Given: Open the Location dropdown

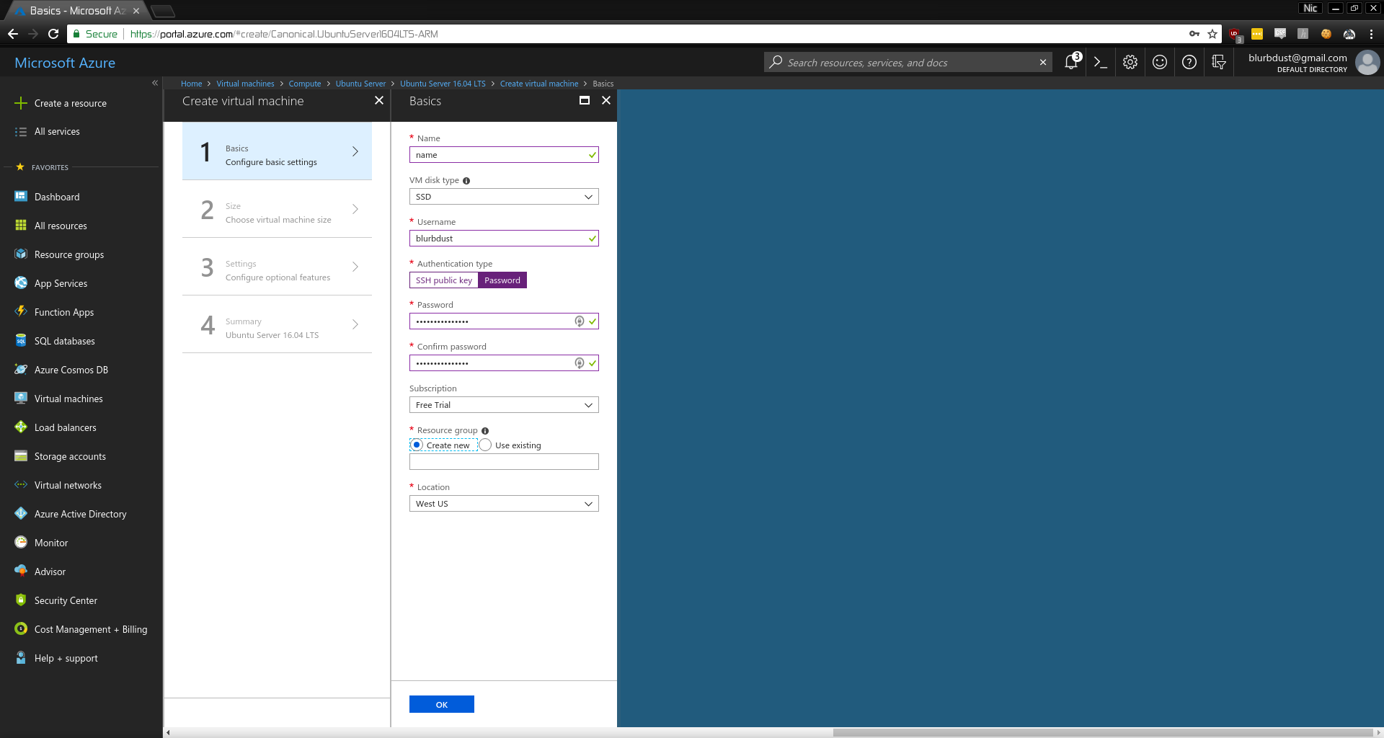Looking at the screenshot, I should 504,504.
